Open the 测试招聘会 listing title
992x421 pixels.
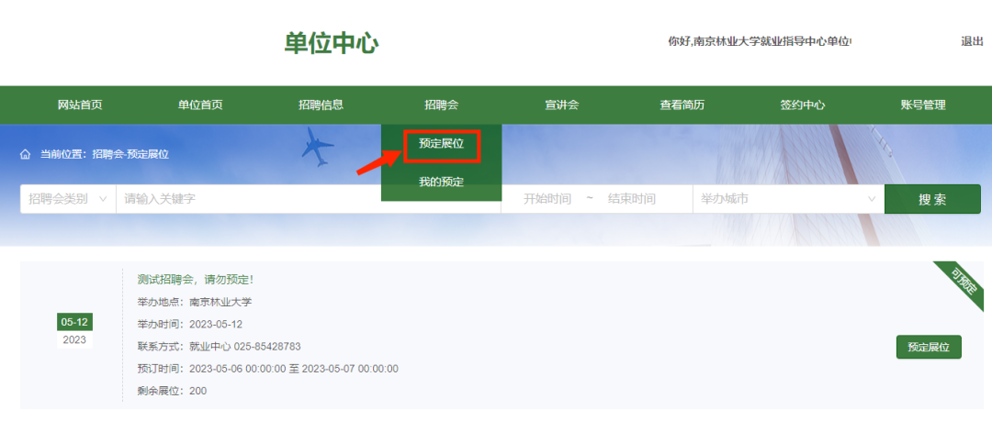pos(195,280)
